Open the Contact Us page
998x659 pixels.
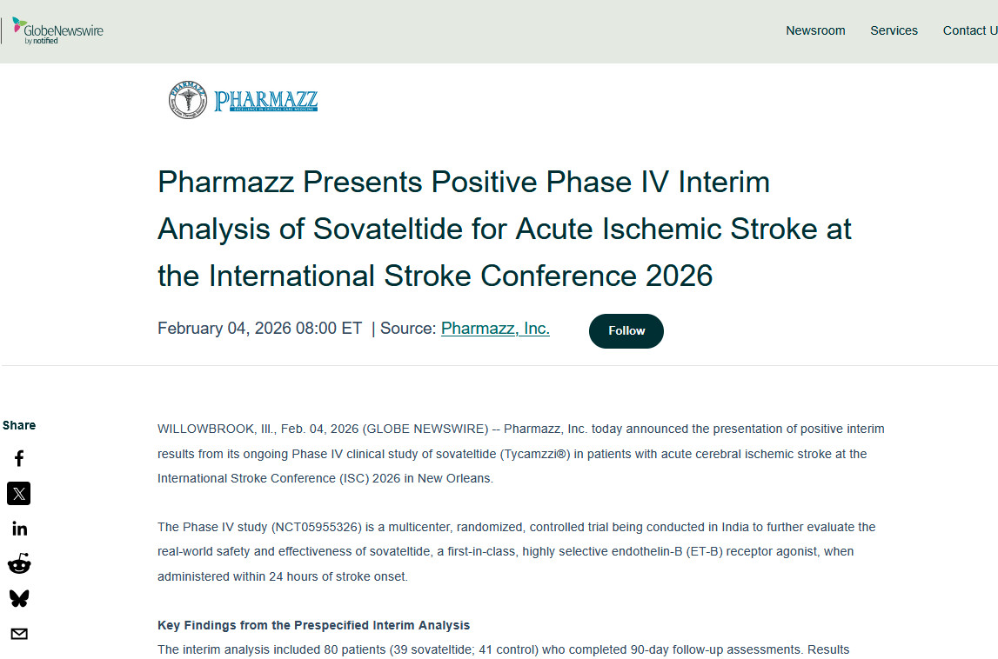[968, 30]
